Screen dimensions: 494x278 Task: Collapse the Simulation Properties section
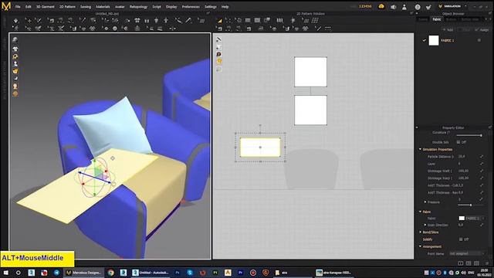point(420,149)
